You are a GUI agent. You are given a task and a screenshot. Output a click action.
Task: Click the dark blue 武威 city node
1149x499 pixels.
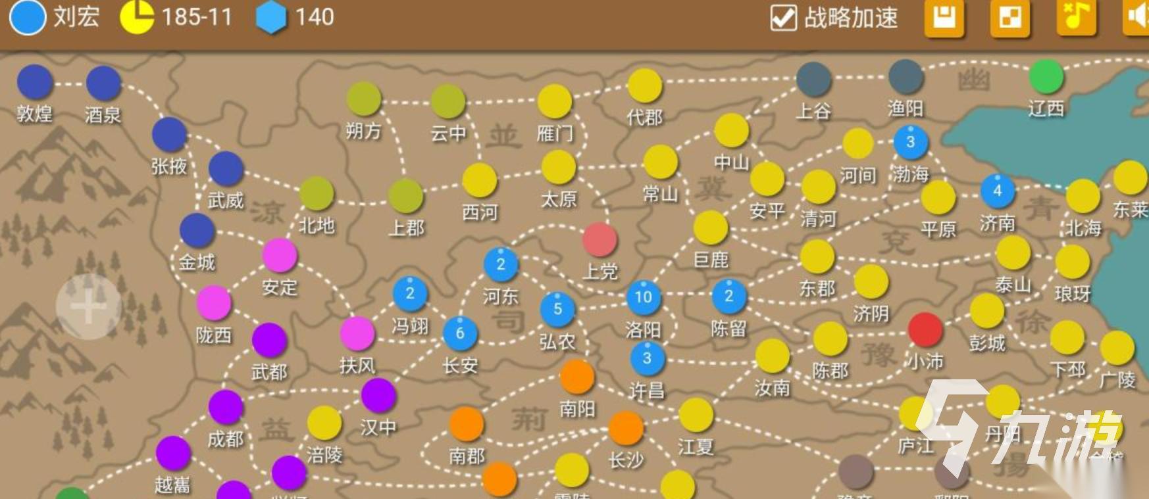tap(226, 168)
